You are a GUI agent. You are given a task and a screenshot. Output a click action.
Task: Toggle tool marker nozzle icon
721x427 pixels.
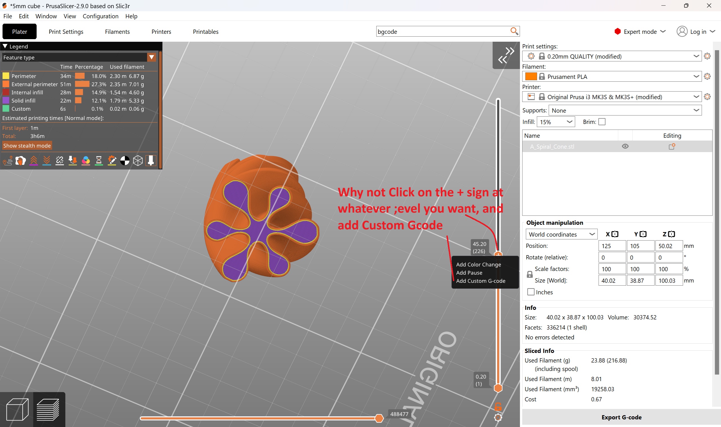[151, 161]
